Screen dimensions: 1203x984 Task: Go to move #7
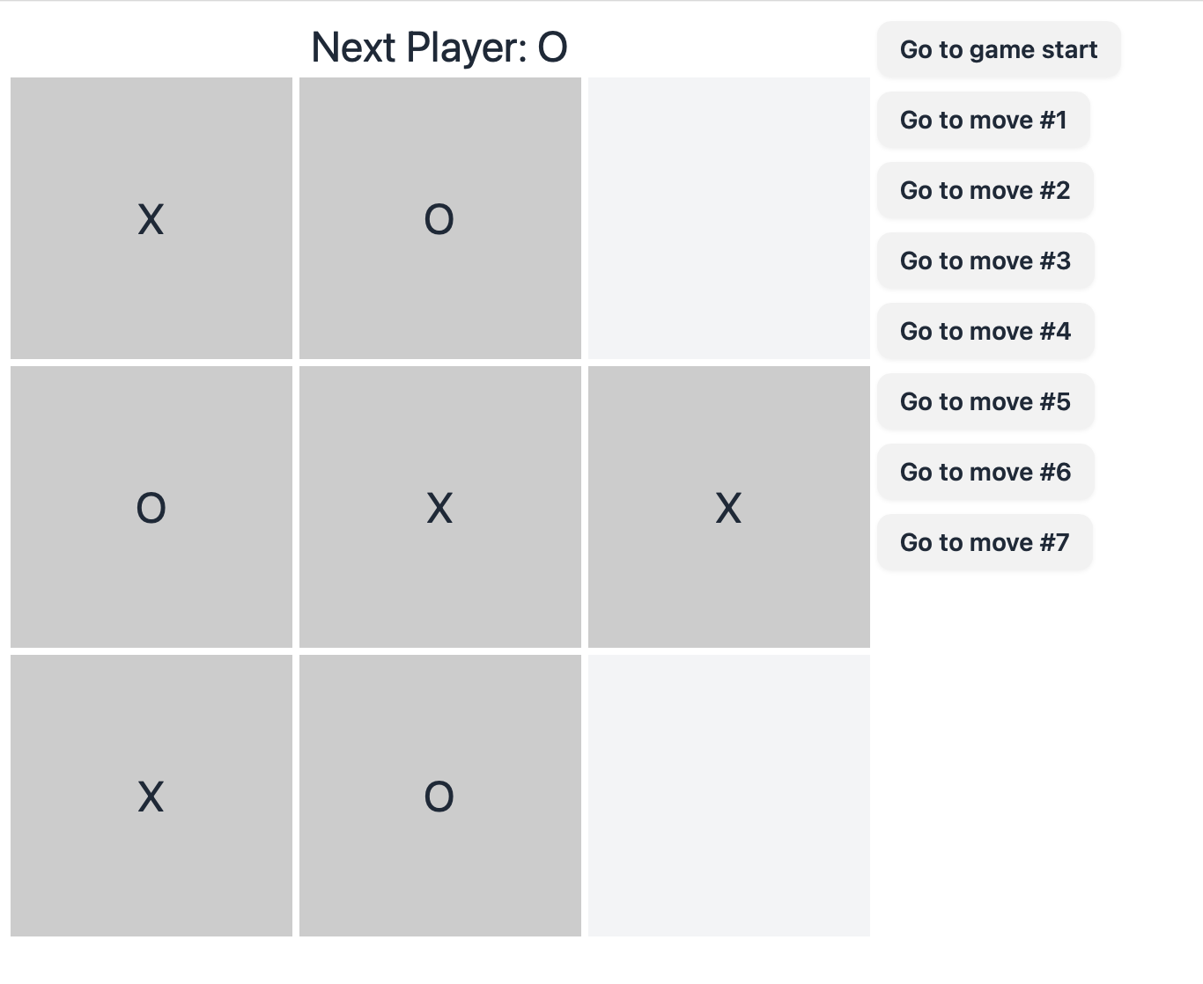[985, 542]
